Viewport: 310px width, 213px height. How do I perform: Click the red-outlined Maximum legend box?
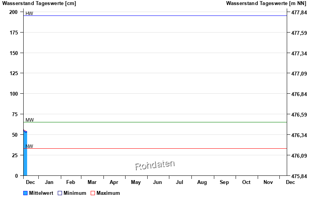tap(93, 193)
